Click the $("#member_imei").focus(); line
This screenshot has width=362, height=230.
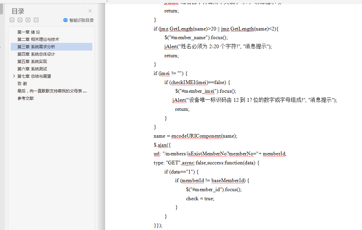[206, 91]
